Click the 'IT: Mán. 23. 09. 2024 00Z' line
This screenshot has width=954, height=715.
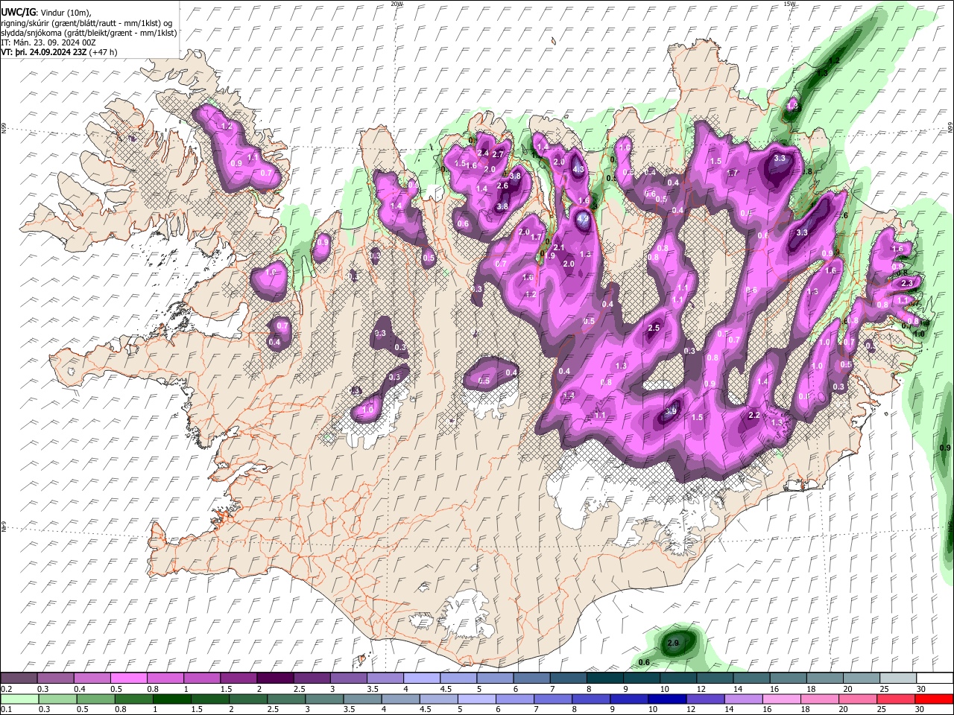(x=49, y=42)
